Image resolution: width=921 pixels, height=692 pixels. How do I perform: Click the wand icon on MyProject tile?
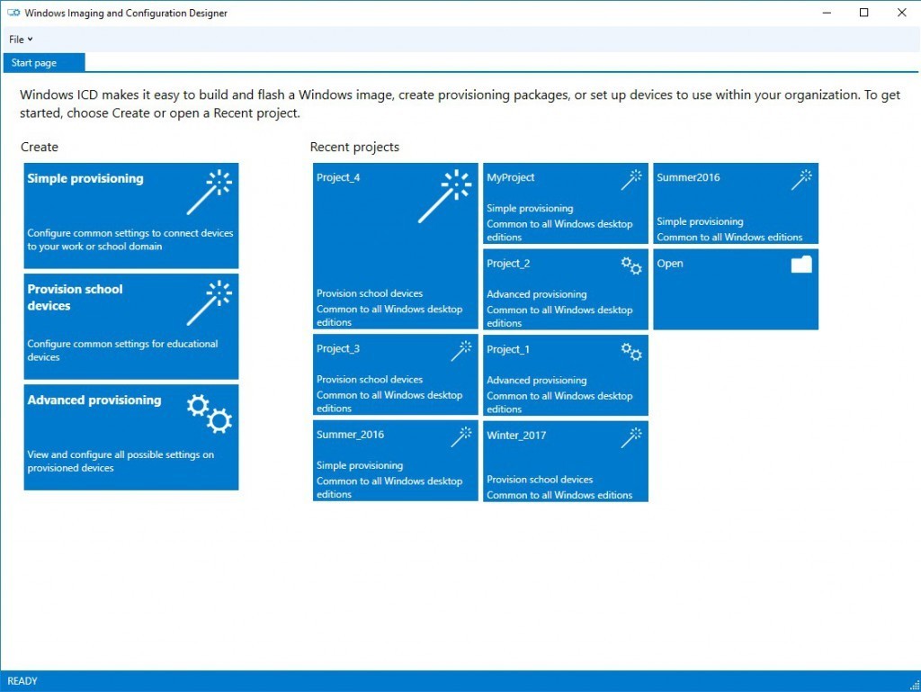click(631, 180)
